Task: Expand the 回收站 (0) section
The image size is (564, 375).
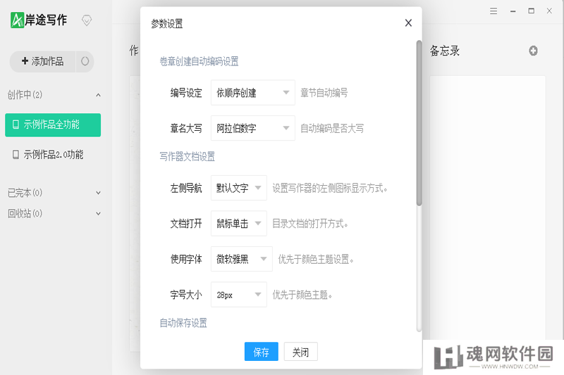Action: pos(98,214)
